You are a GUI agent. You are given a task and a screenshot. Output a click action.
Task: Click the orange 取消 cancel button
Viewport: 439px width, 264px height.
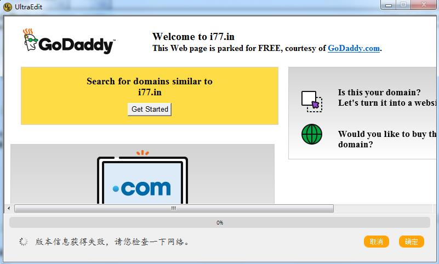pos(377,242)
